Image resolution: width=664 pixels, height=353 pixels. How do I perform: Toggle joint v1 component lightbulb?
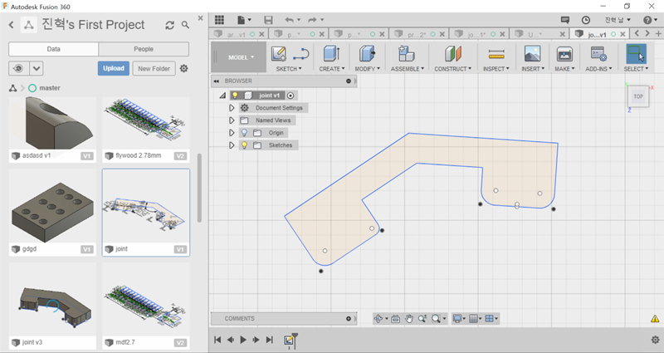click(235, 96)
